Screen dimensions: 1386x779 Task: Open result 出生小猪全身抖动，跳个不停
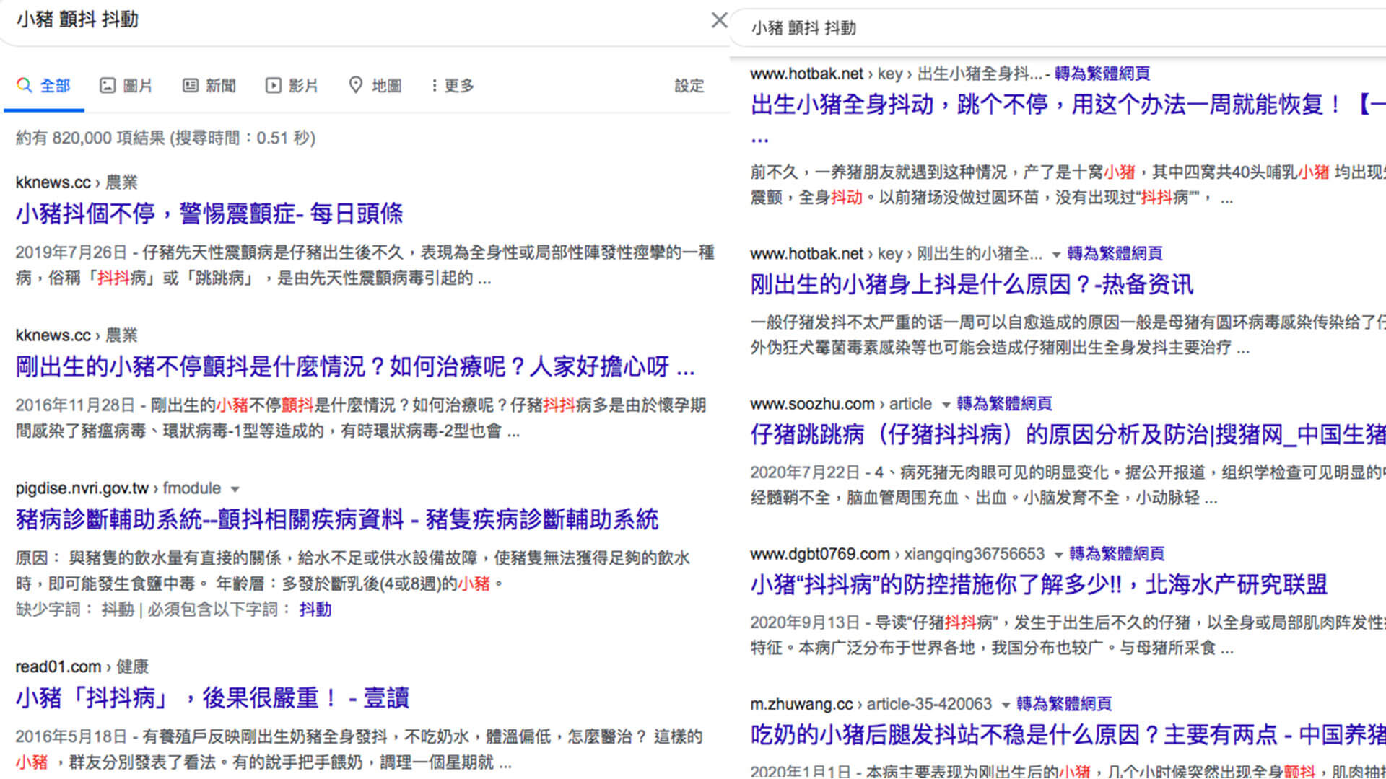[1068, 105]
